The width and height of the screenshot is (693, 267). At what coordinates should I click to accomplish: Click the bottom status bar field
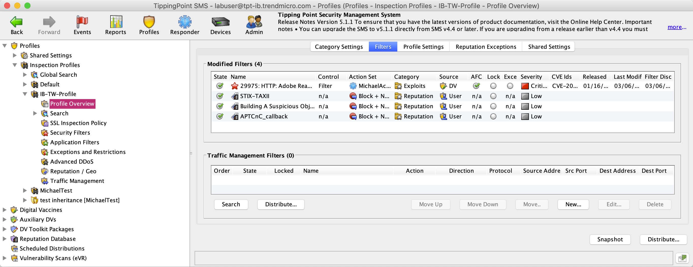(434, 258)
